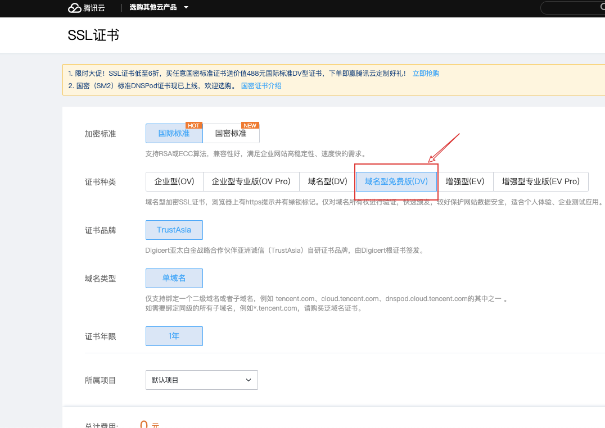
Task: Click the search magnifier icon
Action: 602,7
